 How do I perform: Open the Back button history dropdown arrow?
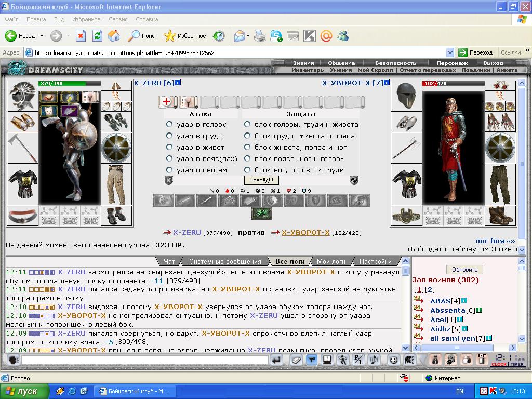coord(42,36)
